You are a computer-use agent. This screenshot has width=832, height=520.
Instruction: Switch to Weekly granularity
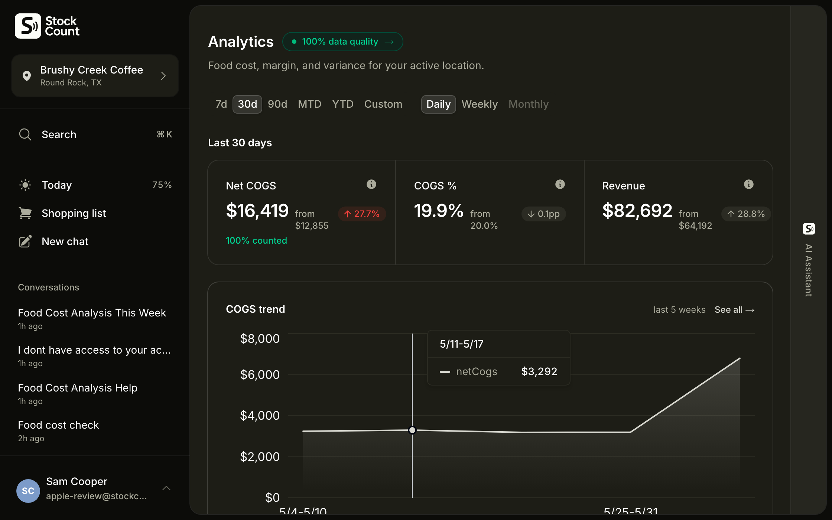click(x=480, y=104)
